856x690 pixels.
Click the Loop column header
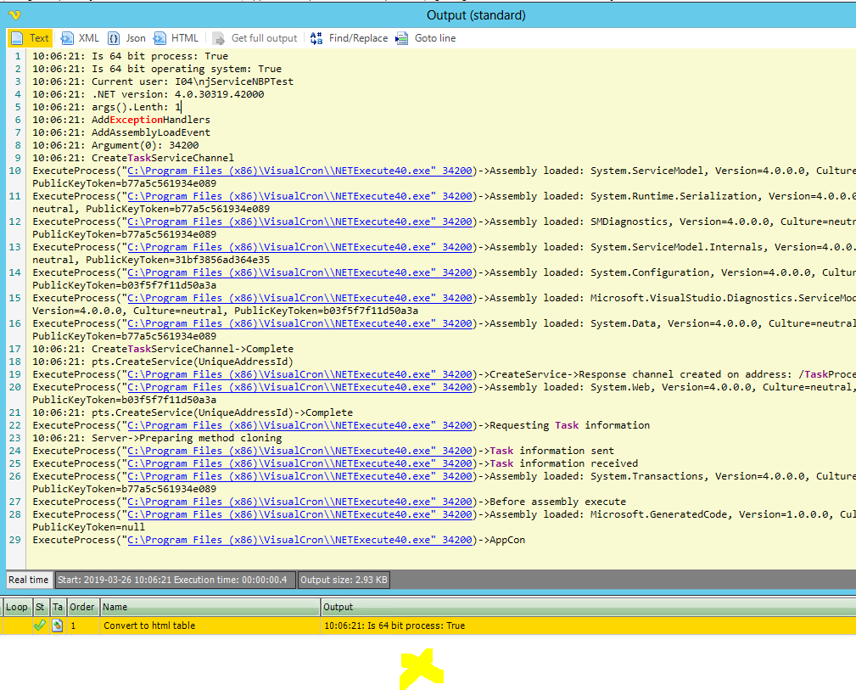click(17, 607)
